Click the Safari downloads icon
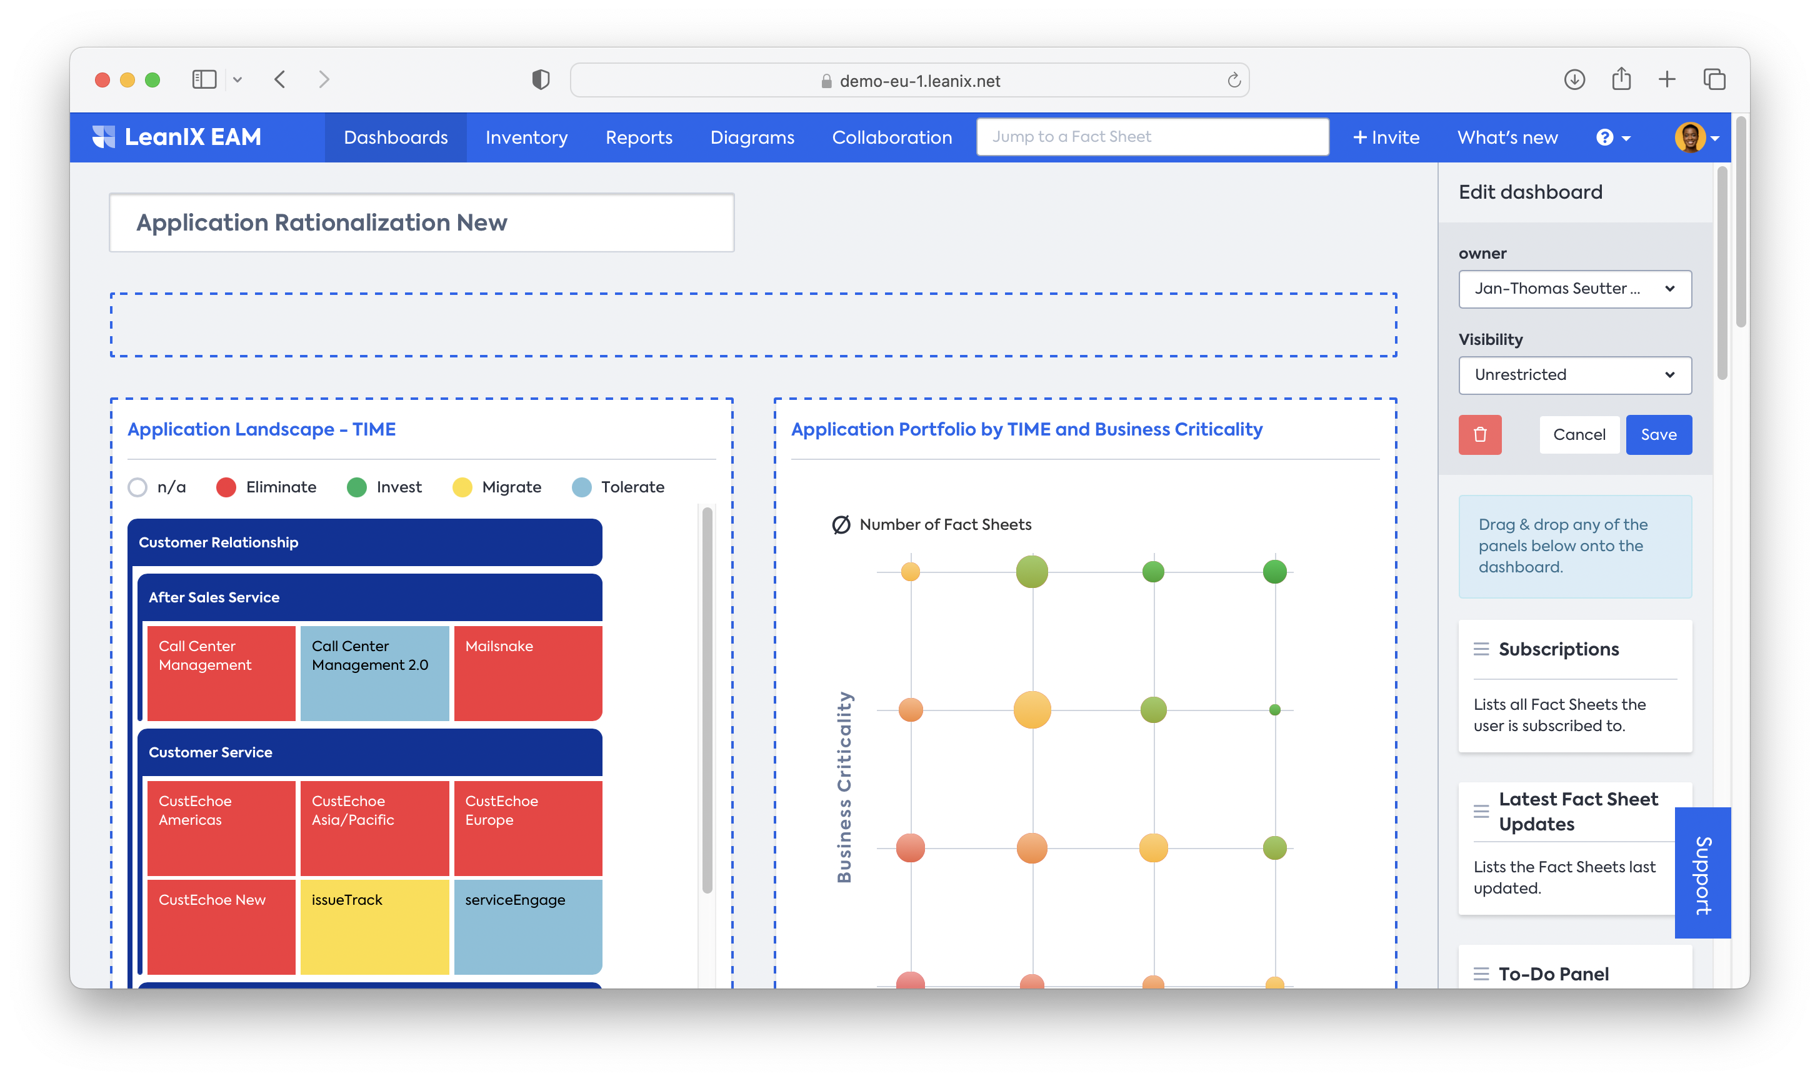This screenshot has width=1820, height=1081. (x=1574, y=79)
